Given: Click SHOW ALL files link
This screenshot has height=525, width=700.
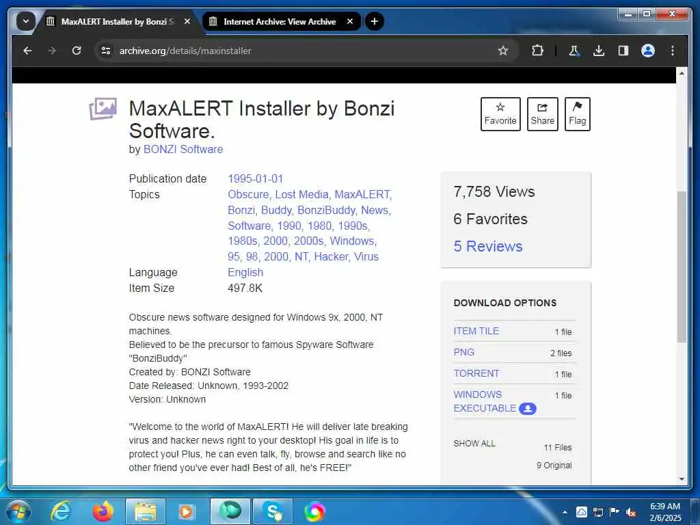Looking at the screenshot, I should 474,443.
